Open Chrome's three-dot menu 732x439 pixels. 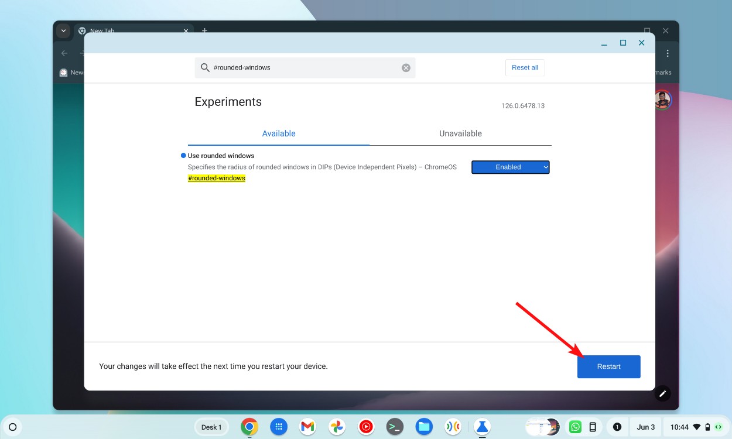point(668,53)
